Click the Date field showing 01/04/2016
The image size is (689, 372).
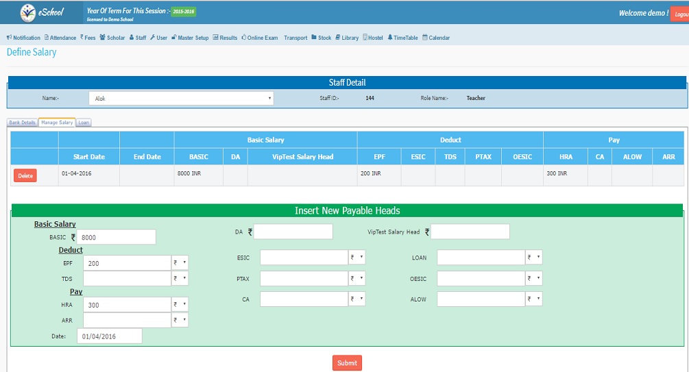[x=109, y=336]
